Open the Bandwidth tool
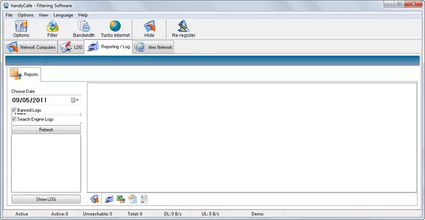This screenshot has height=220, width=425. (x=84, y=29)
